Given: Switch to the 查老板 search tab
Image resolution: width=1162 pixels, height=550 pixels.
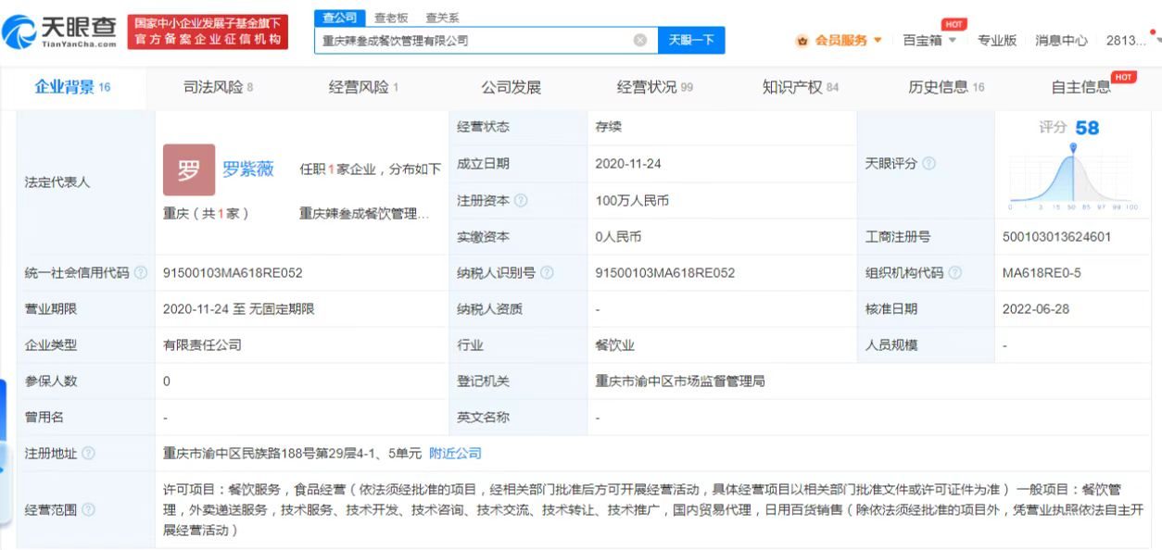Looking at the screenshot, I should pos(392,17).
